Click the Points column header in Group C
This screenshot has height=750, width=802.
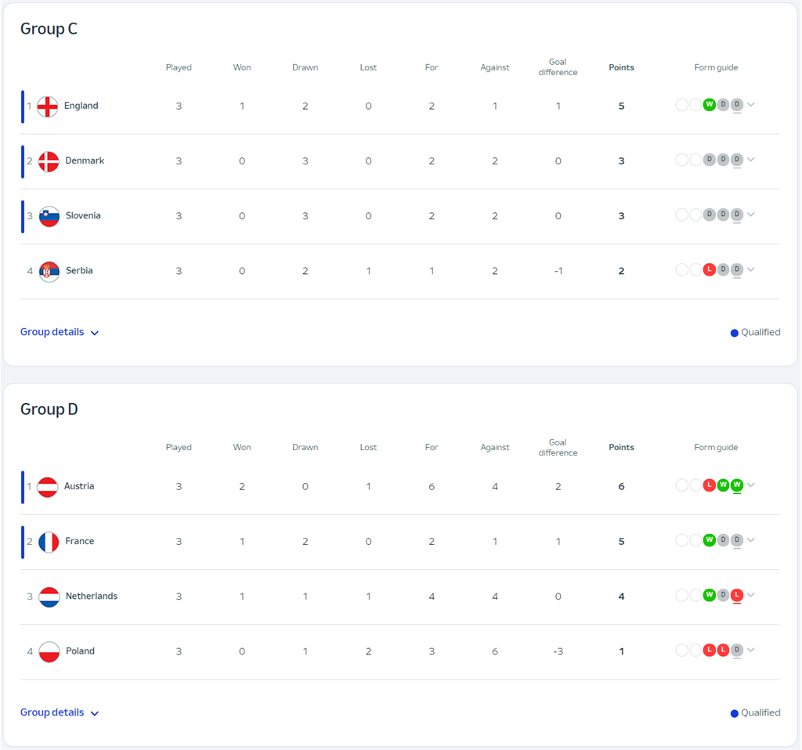621,67
